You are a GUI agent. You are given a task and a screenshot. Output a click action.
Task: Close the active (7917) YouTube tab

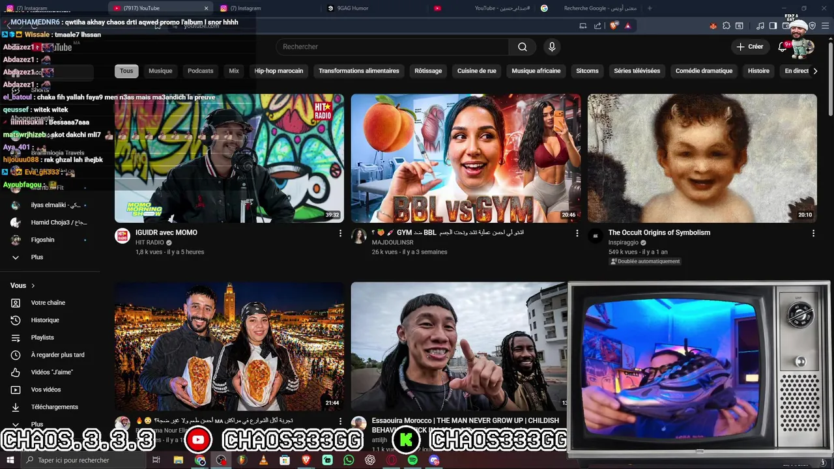tap(207, 8)
